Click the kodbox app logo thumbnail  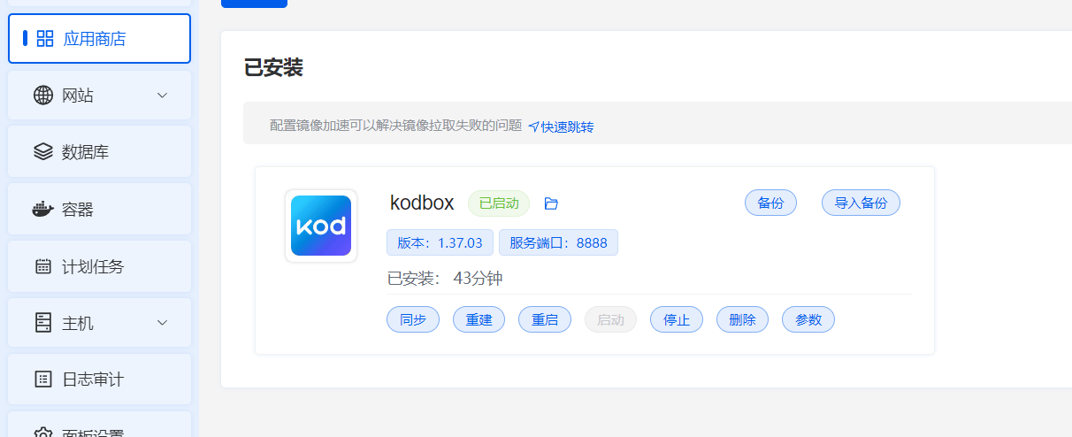pyautogui.click(x=321, y=226)
